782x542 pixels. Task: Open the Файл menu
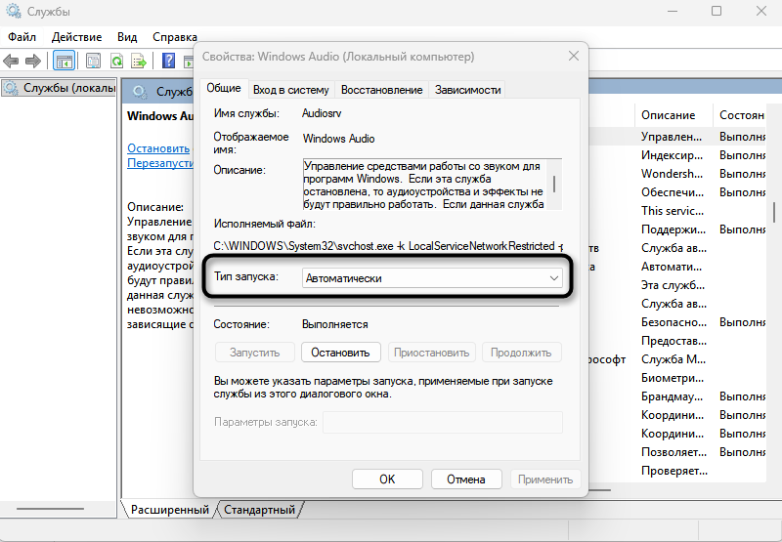pos(22,37)
